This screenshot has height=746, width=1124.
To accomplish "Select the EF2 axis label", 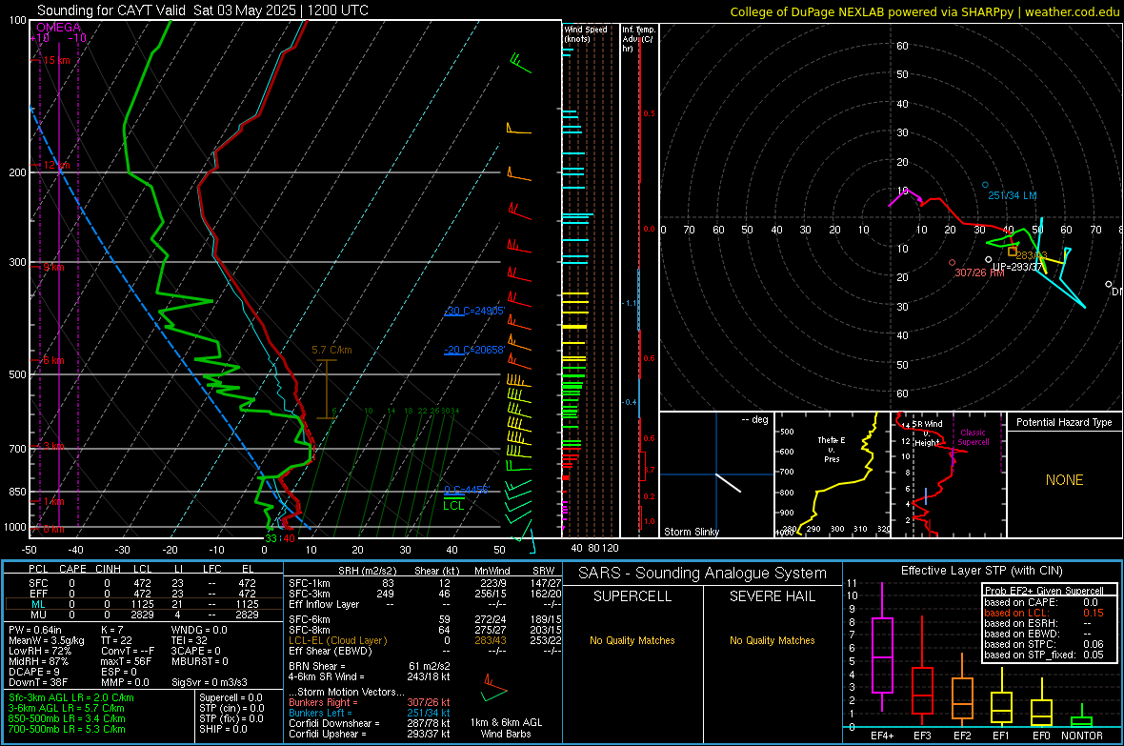I will tap(962, 736).
